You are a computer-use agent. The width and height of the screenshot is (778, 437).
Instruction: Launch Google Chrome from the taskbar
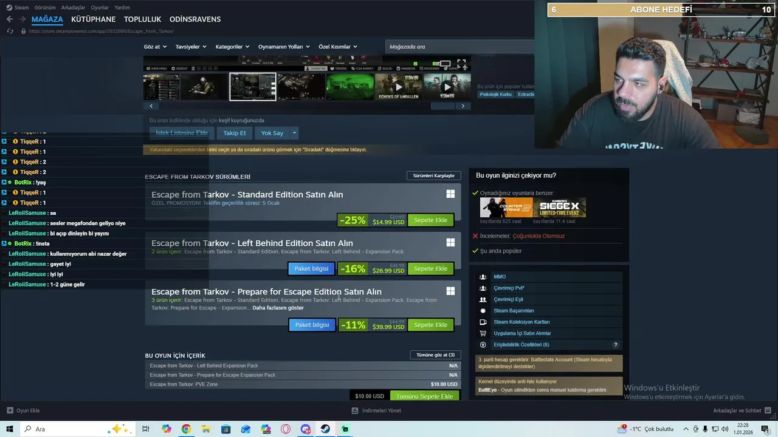pyautogui.click(x=186, y=429)
